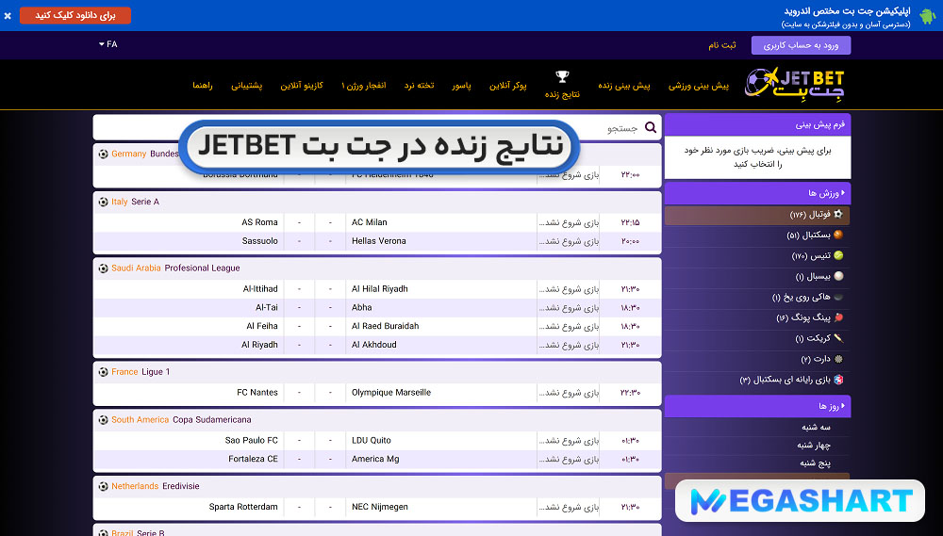Click soccer icon in Italy Serie A header
Viewport: 943px width, 536px height.
[x=104, y=202]
